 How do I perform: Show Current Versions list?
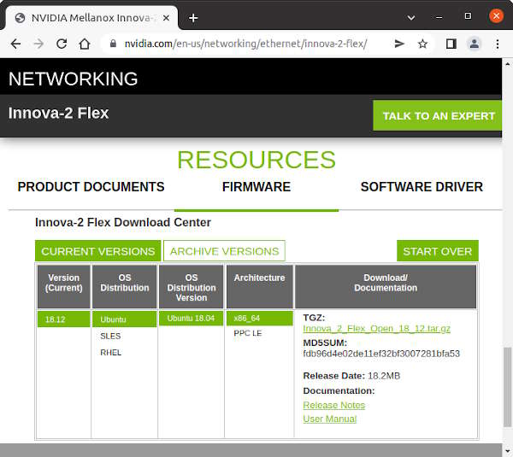(97, 251)
